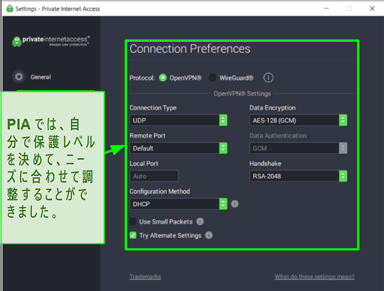Image resolution: width=384 pixels, height=291 pixels.
Task: Open the Handshake RSA-2048 dropdown
Action: click(x=298, y=176)
